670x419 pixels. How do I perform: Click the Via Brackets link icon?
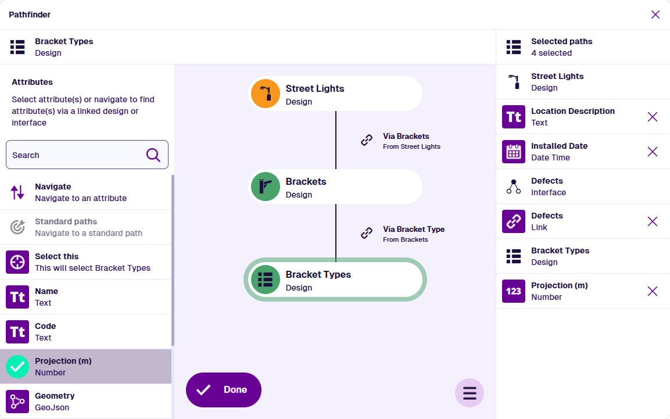tap(367, 140)
